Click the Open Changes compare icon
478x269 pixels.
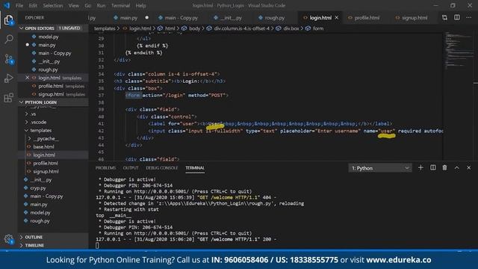point(445,18)
